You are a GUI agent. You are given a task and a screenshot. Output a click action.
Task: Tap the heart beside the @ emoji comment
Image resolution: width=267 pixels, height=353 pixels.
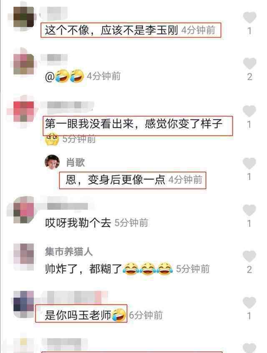click(249, 63)
